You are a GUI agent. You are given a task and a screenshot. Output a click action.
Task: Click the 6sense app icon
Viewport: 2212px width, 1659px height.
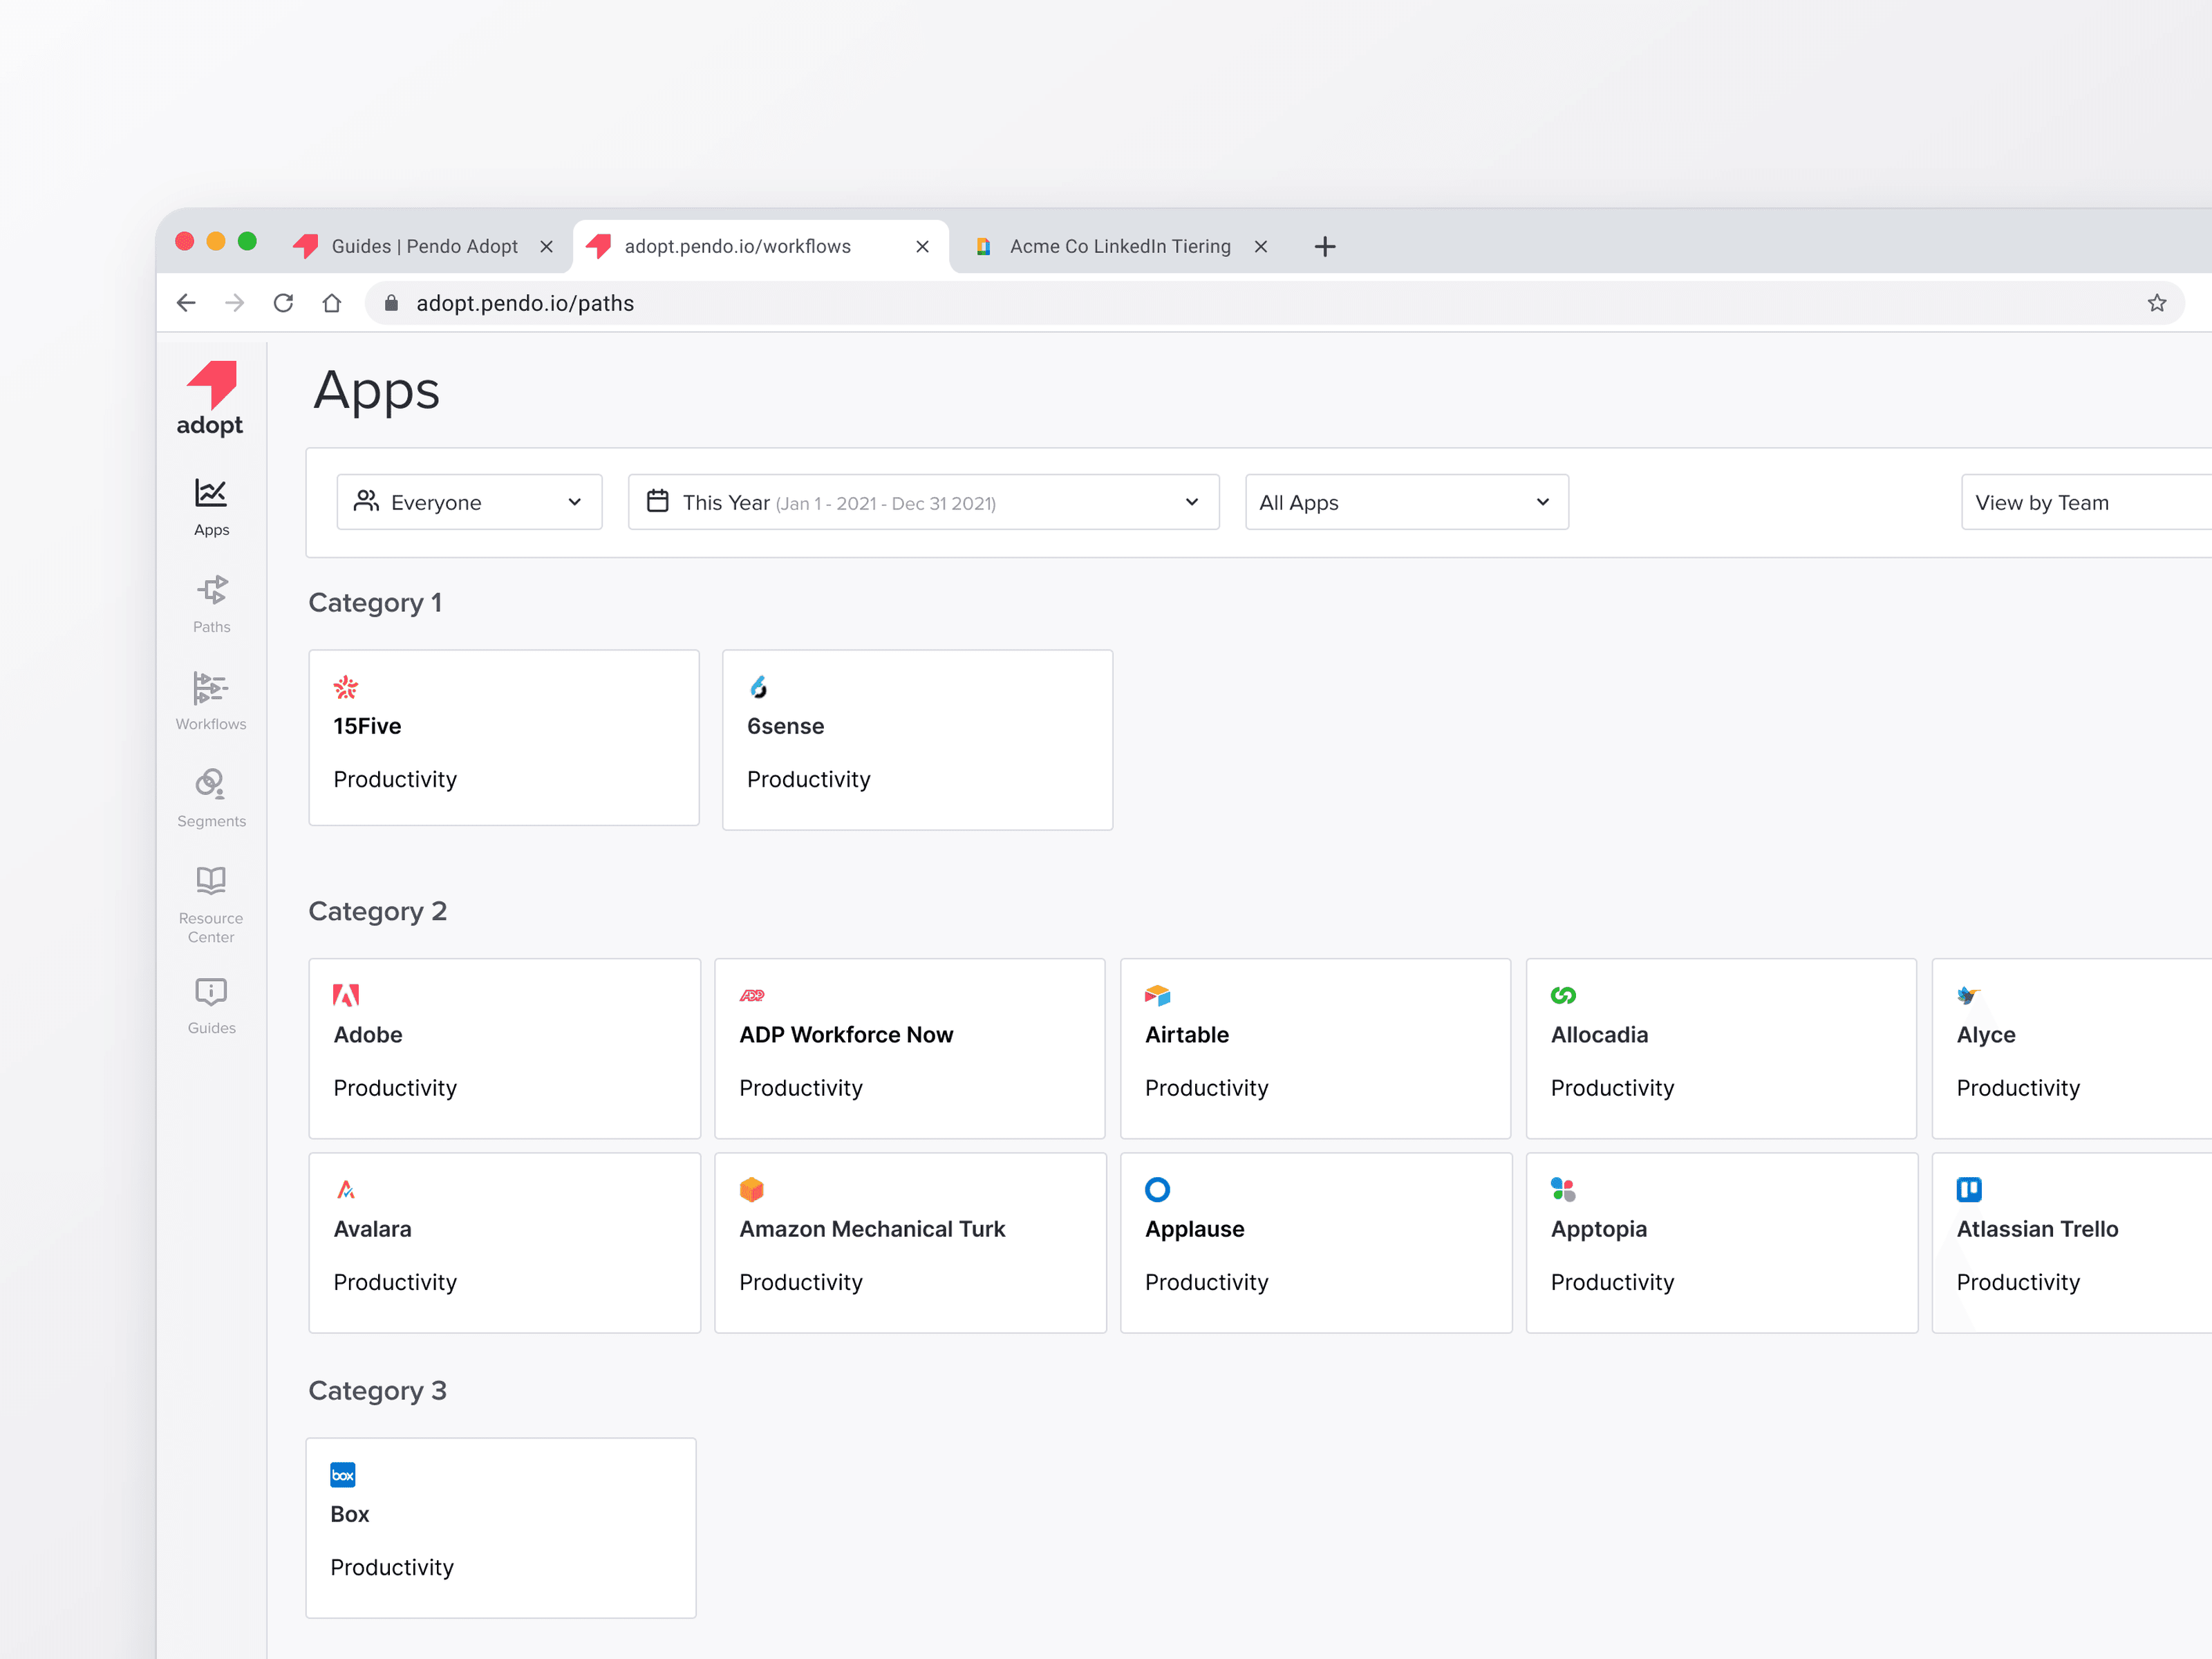tap(759, 687)
